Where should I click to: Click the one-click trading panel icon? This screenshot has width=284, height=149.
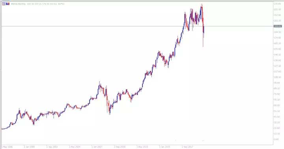4,4
